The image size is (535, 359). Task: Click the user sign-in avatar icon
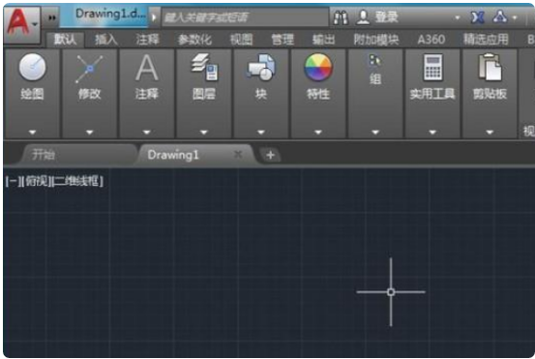pos(363,17)
